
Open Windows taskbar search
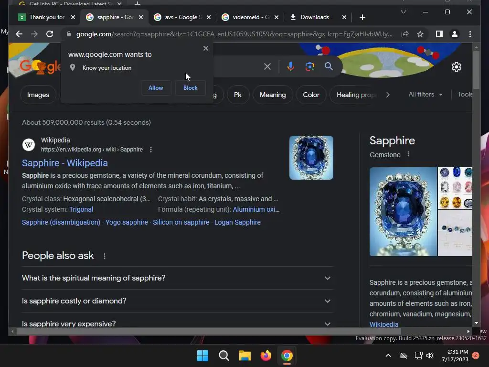(x=223, y=356)
